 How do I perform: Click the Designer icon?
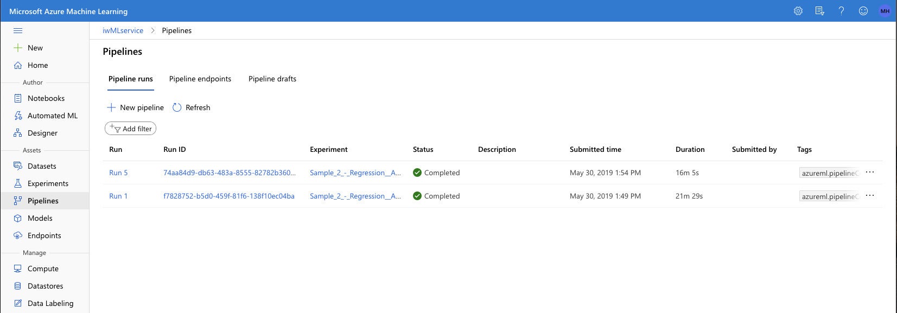[18, 133]
